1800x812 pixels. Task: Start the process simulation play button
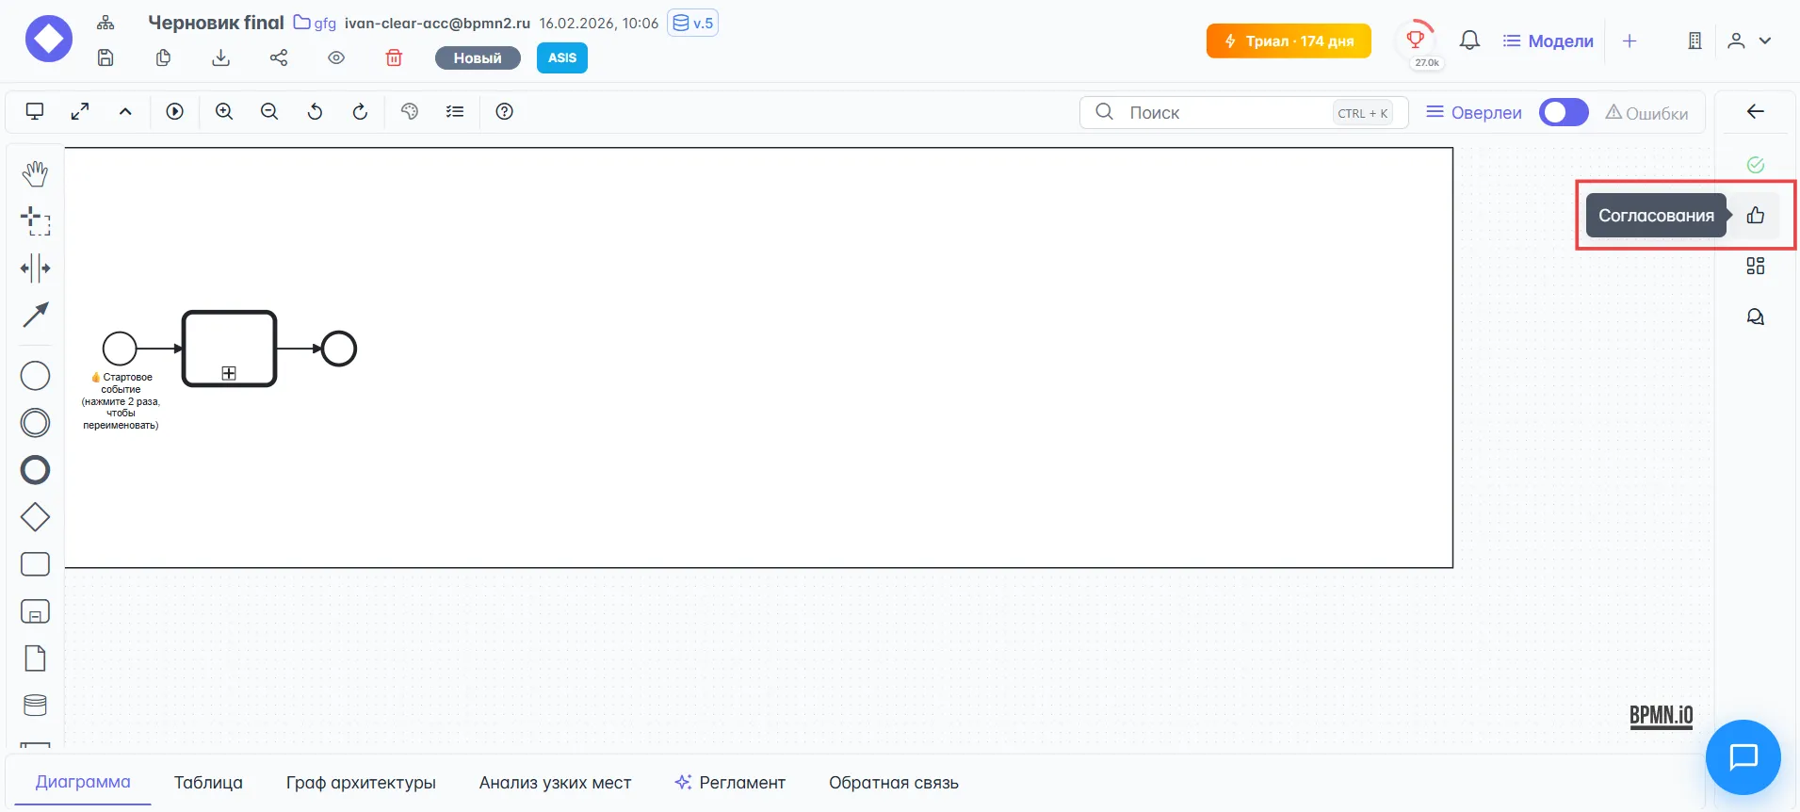[174, 112]
